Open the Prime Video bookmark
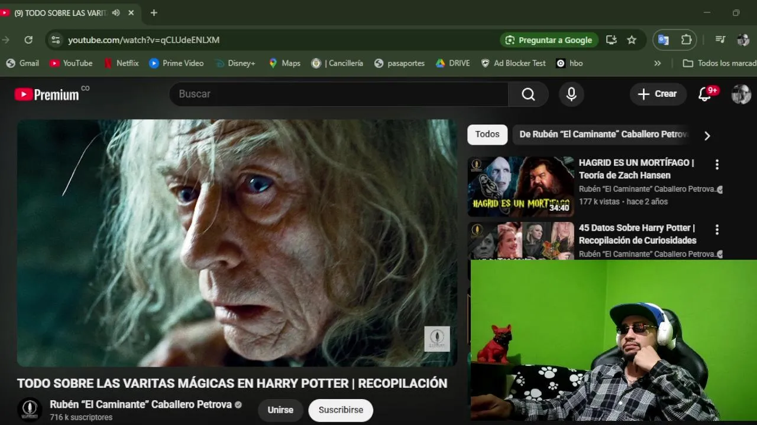This screenshot has width=757, height=425. point(176,63)
